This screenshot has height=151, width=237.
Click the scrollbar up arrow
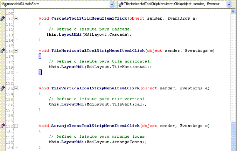pos(233,12)
